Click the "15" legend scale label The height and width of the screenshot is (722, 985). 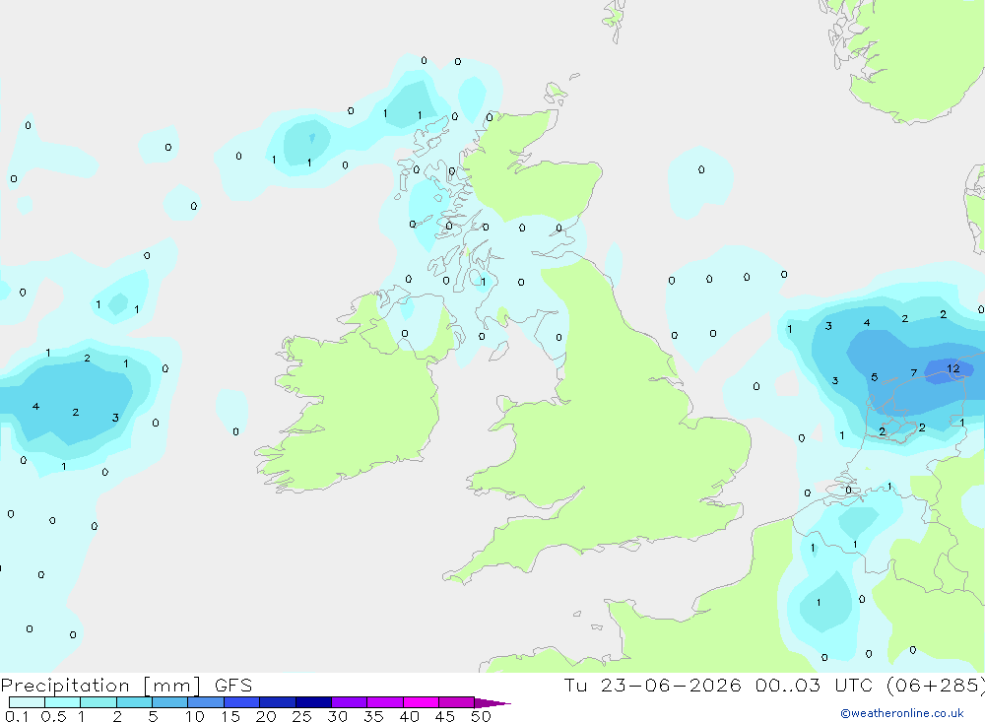pyautogui.click(x=230, y=716)
